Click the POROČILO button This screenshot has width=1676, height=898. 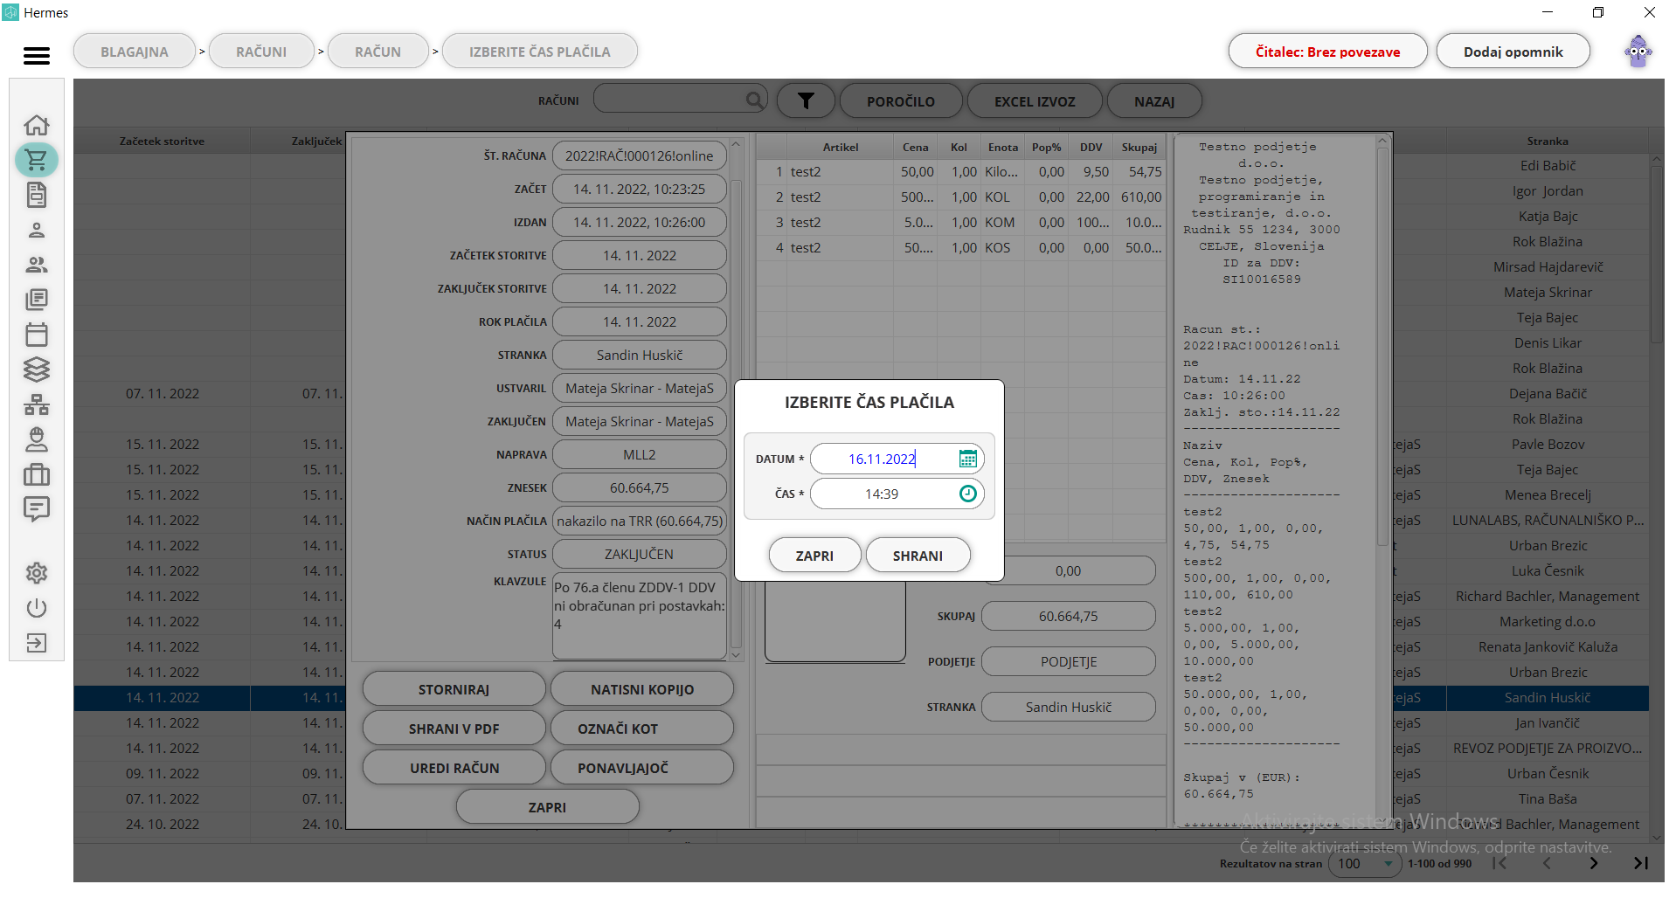pos(901,101)
